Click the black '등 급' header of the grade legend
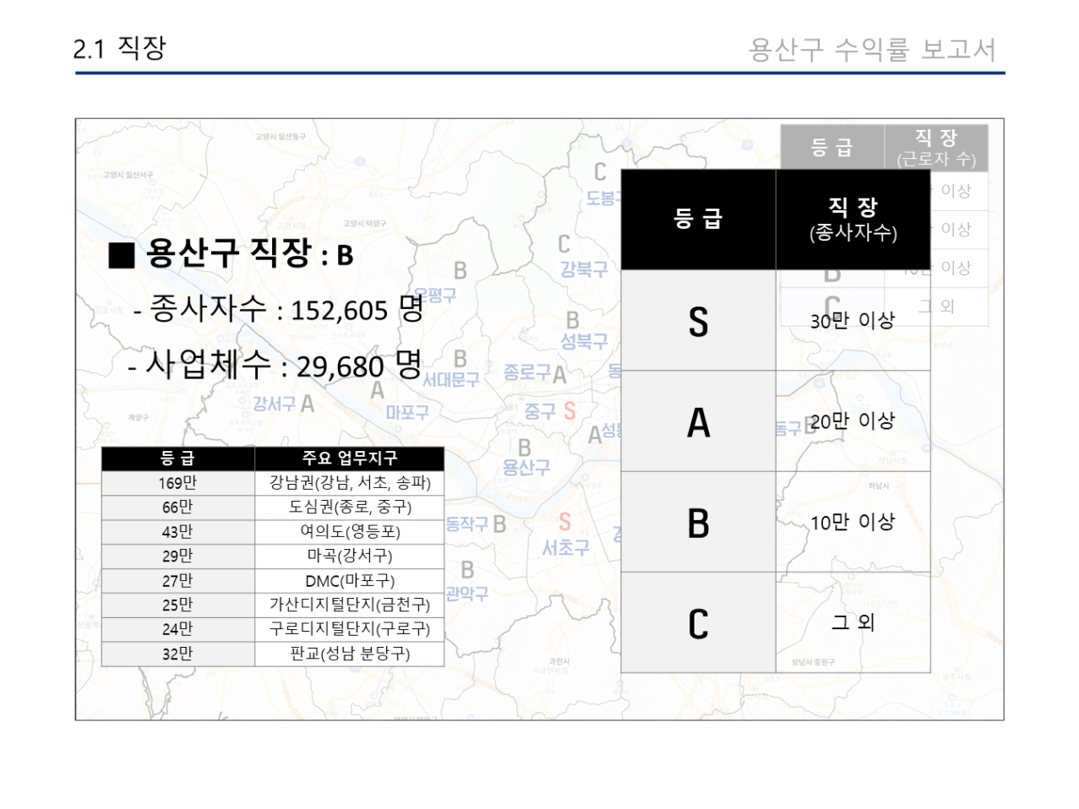 699,220
